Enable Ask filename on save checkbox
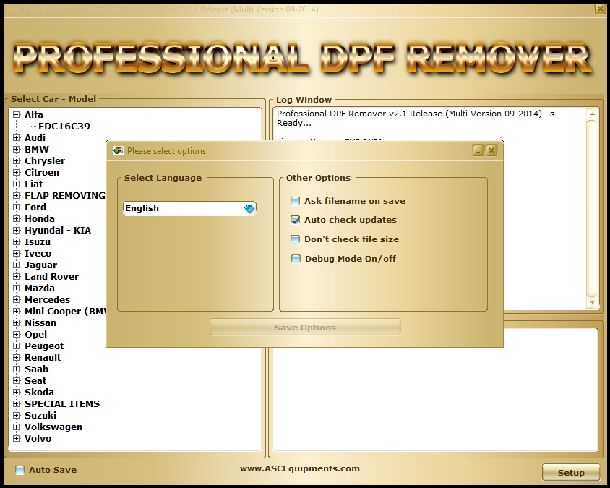Image resolution: width=610 pixels, height=488 pixels. [296, 201]
